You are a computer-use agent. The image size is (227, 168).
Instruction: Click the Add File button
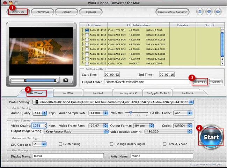coord(18,12)
